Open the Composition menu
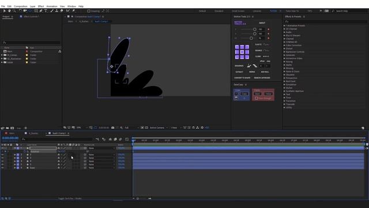Image resolution: width=369 pixels, height=208 pixels. pyautogui.click(x=21, y=6)
